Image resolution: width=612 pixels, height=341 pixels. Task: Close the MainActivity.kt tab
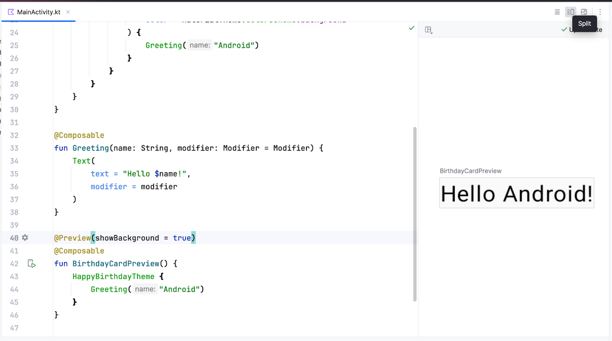coord(68,12)
